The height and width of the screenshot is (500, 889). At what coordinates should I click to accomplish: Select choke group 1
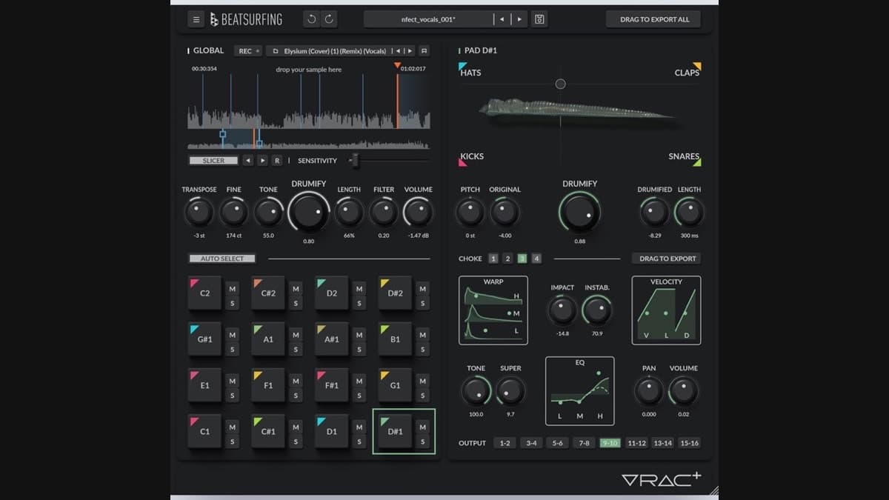click(493, 259)
